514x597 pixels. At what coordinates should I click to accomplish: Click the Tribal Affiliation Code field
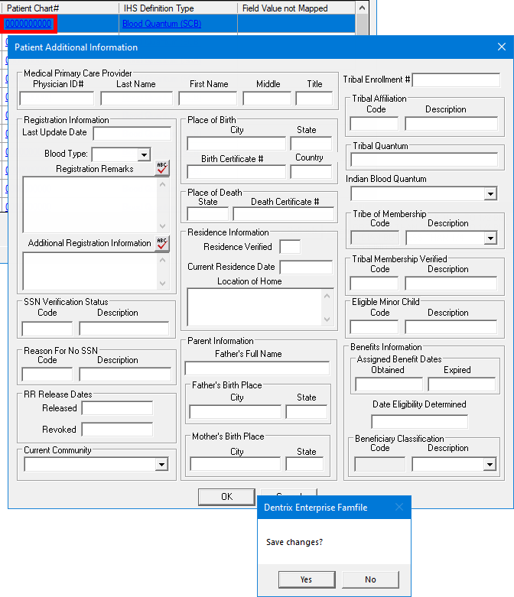point(374,124)
